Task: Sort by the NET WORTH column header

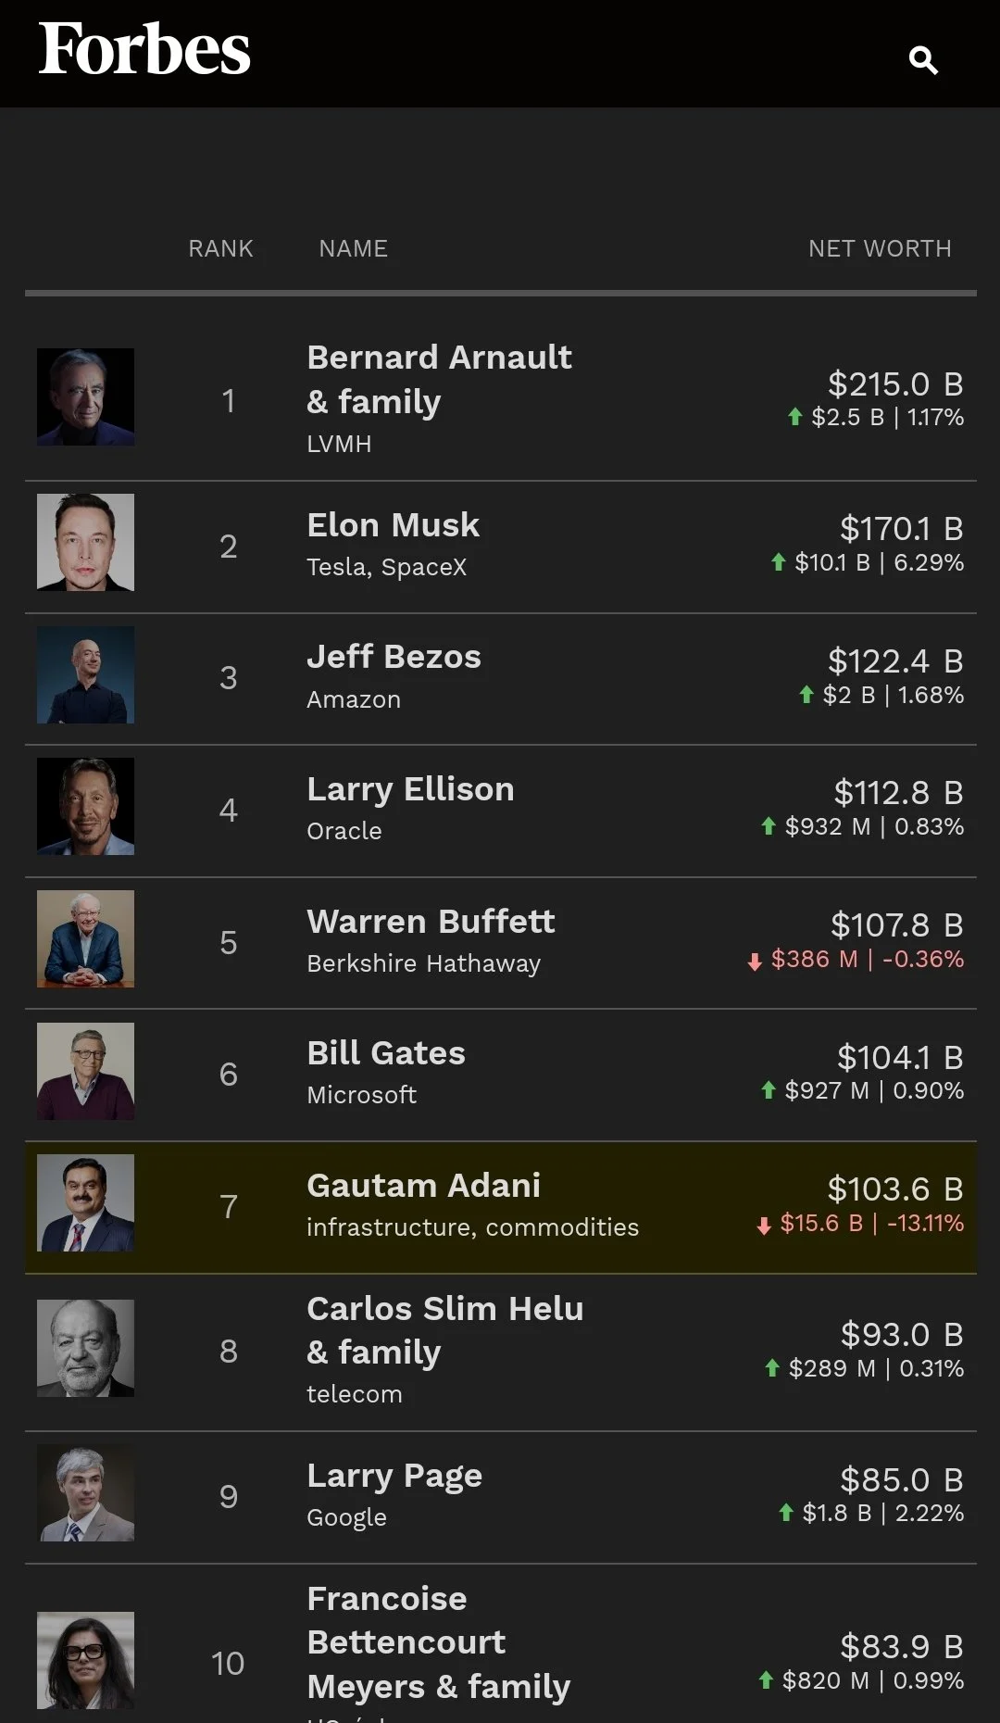Action: click(880, 248)
